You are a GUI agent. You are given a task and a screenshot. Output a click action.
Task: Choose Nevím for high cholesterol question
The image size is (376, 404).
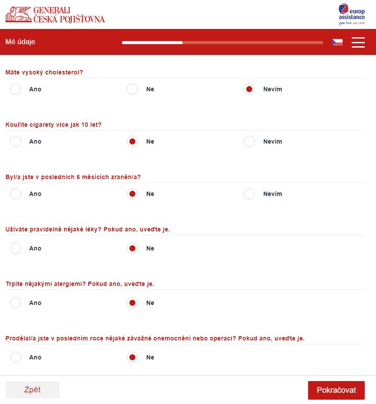click(249, 89)
